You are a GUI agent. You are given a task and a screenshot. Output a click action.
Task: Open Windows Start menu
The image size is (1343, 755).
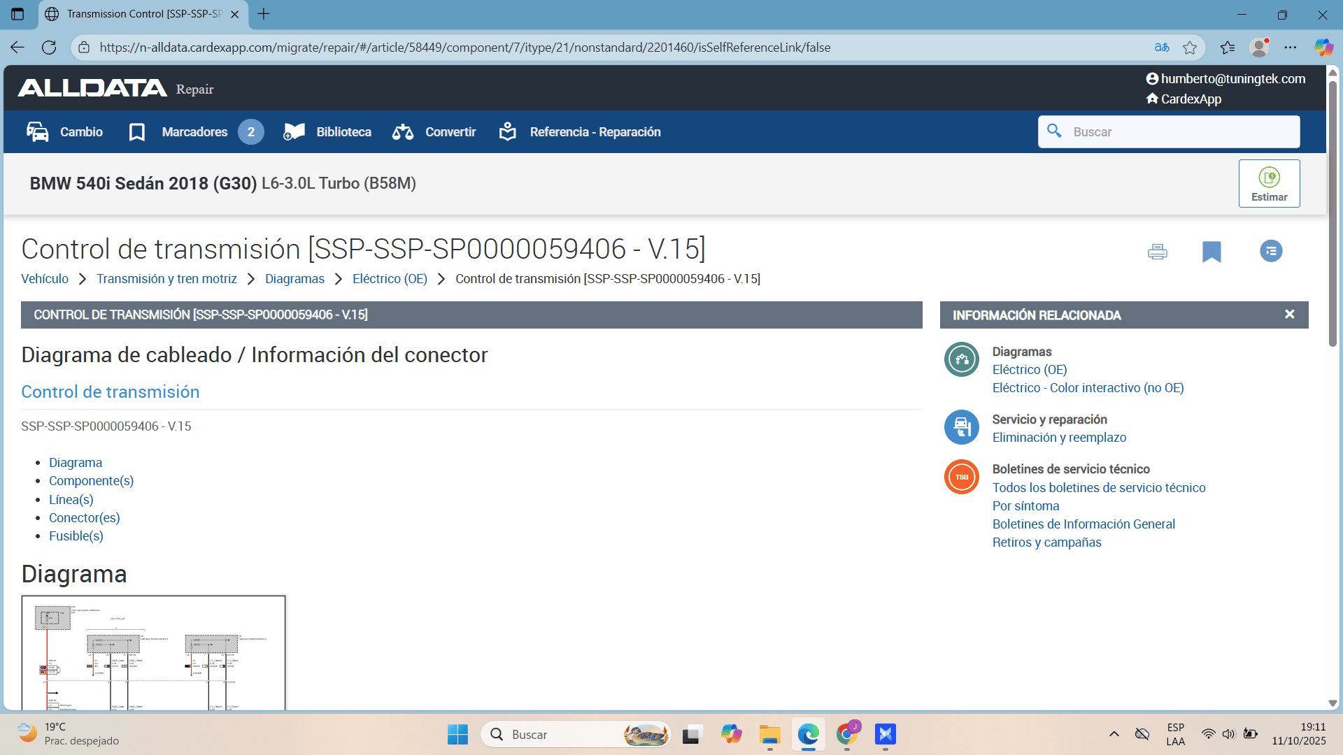point(457,735)
